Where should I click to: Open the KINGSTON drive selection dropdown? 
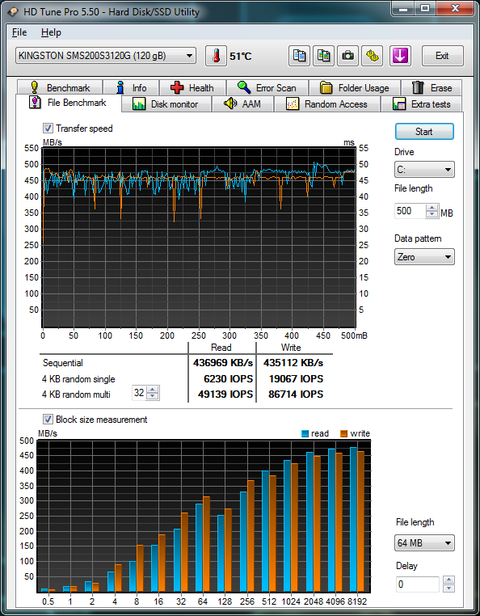pos(106,56)
